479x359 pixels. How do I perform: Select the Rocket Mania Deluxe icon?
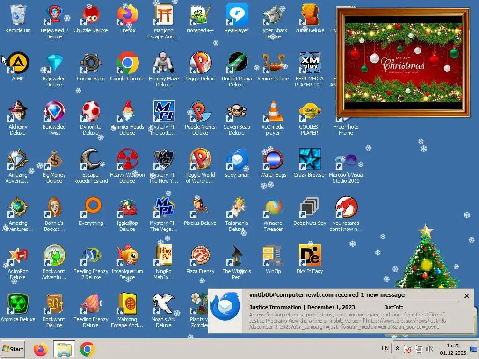pos(236,69)
